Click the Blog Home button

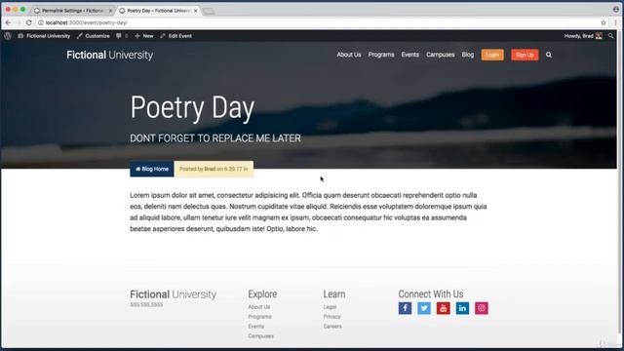coord(152,169)
